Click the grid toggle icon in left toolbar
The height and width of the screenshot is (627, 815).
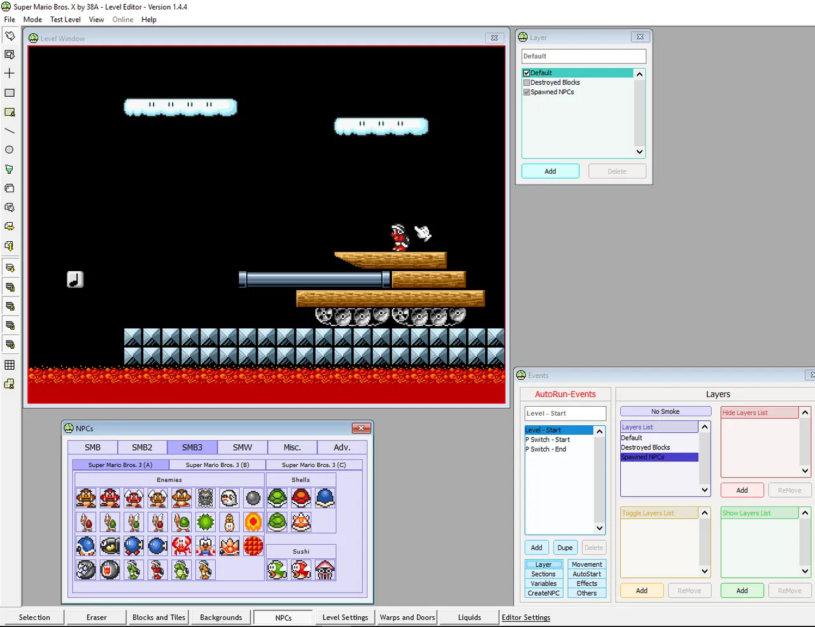click(x=10, y=365)
